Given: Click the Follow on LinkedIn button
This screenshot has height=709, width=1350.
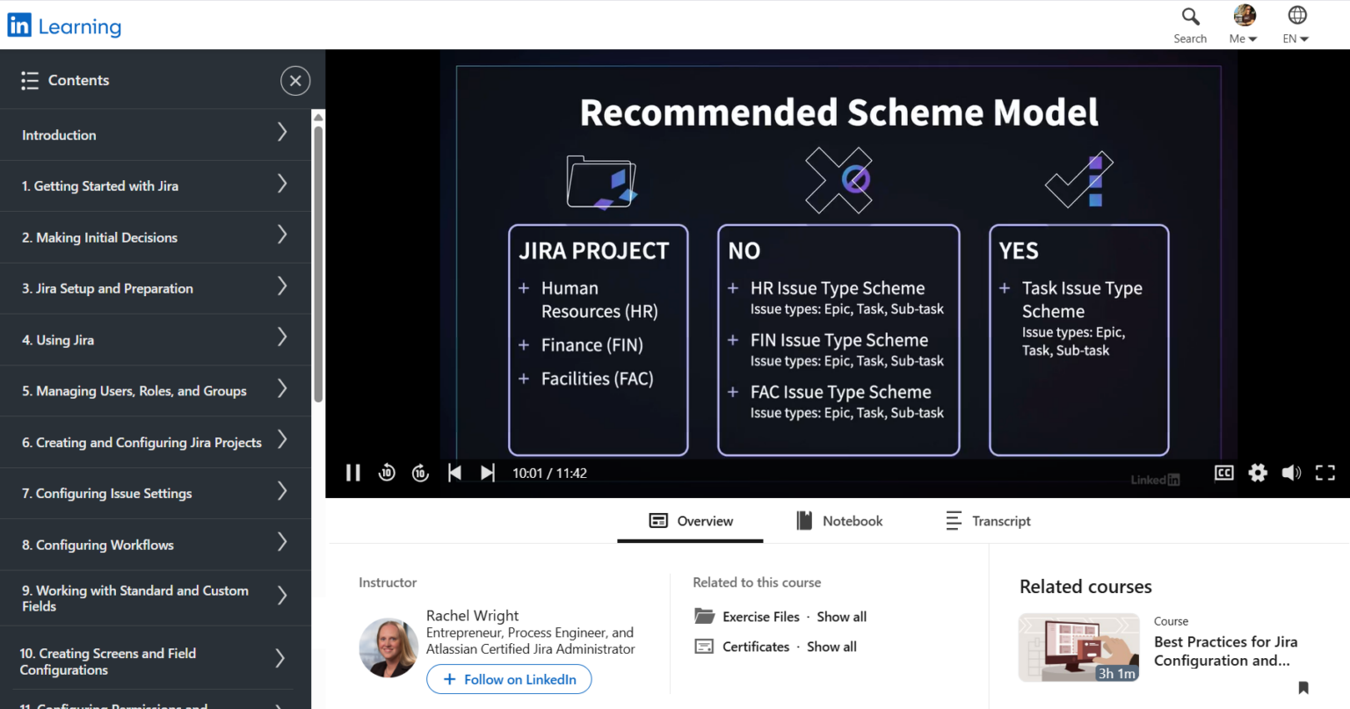Looking at the screenshot, I should tap(509, 679).
